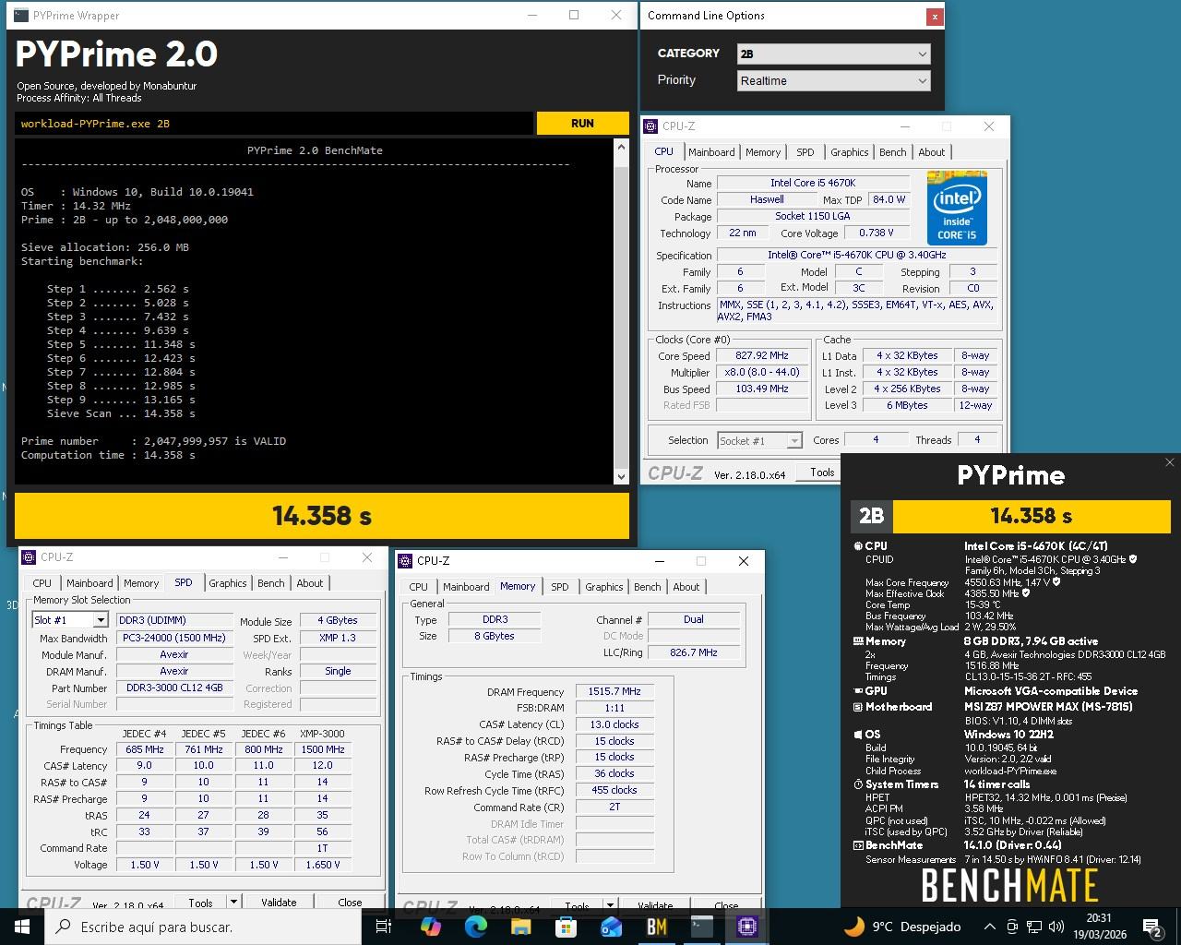Click the Close button in SPD CPU-Z window

click(350, 903)
